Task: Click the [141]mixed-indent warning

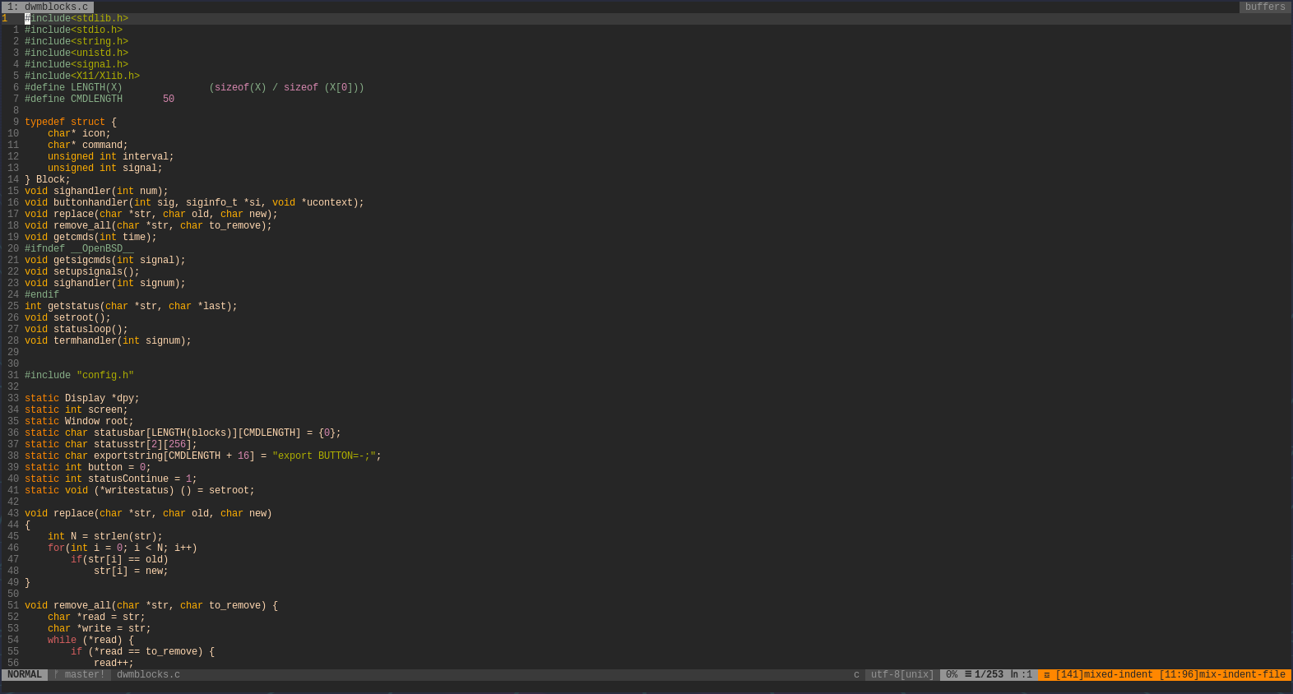Action: [x=1104, y=675]
